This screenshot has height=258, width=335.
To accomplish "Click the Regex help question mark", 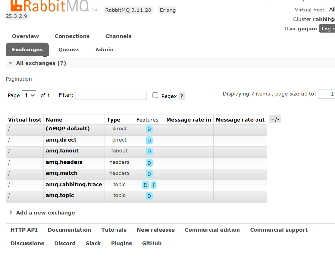I will [182, 96].
